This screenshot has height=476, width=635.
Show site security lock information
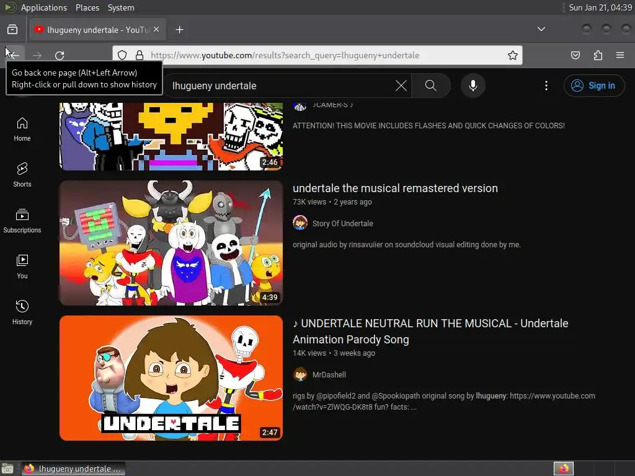tap(140, 55)
